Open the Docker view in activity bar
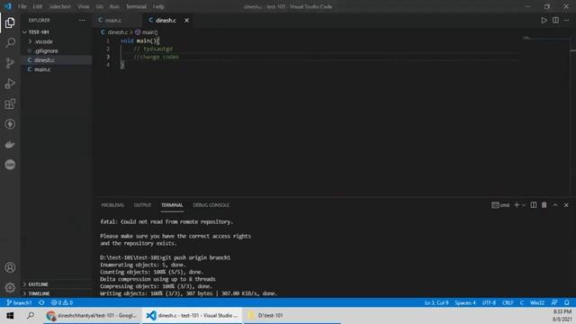The image size is (576, 324). click(x=10, y=144)
